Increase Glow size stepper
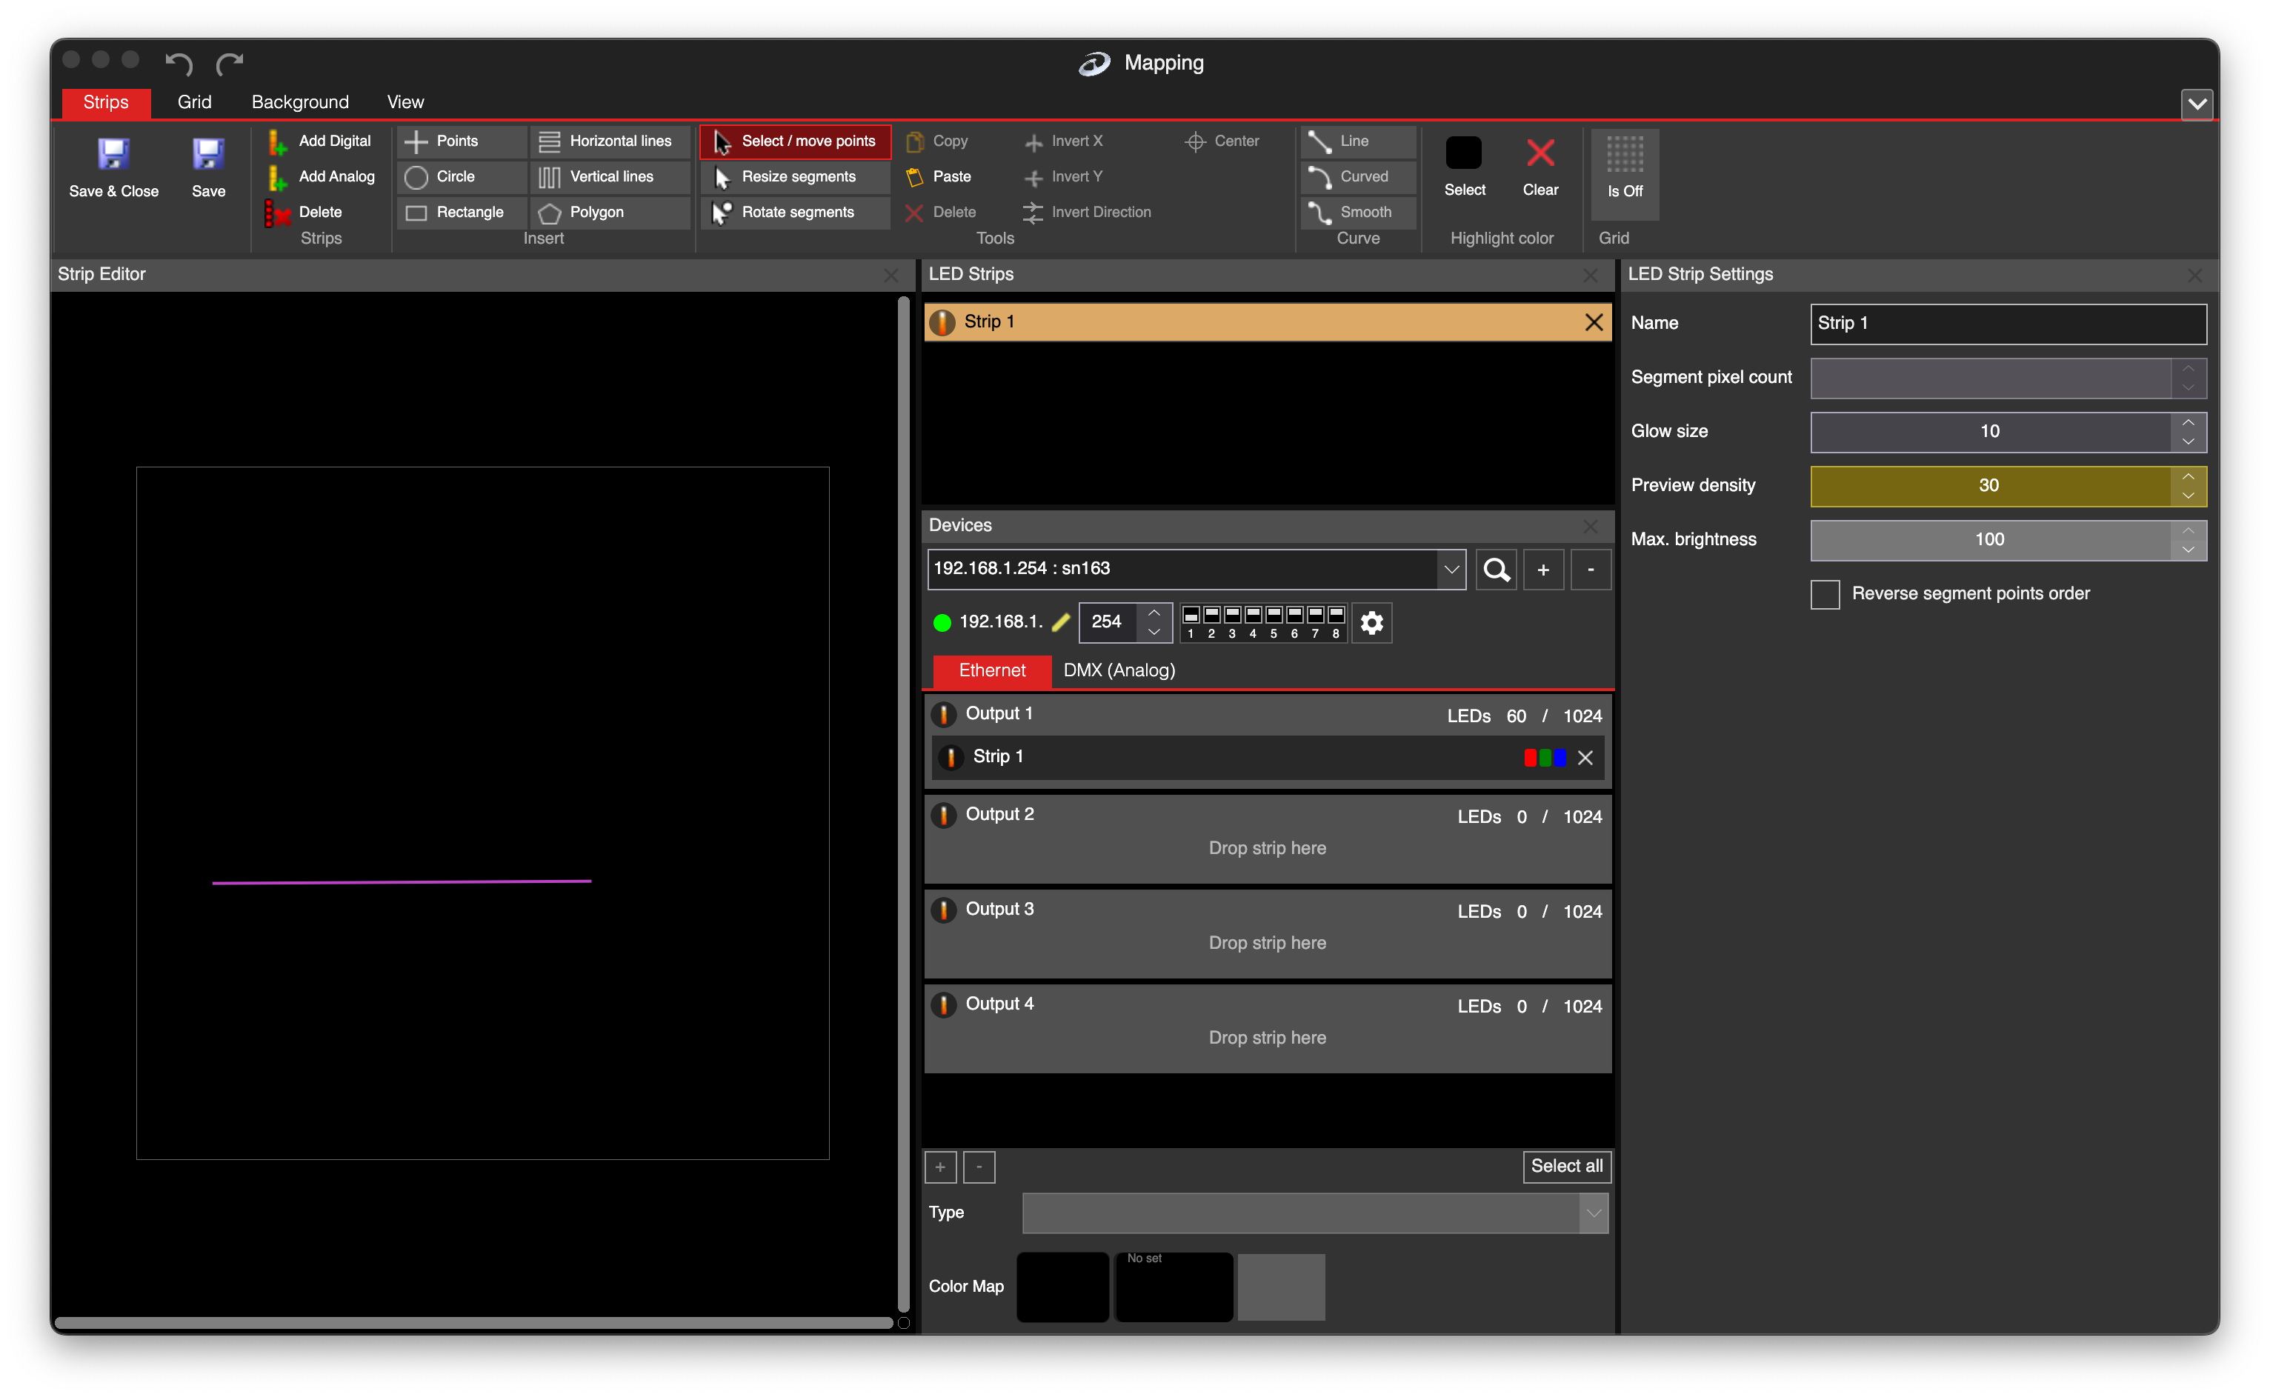Viewport: 2270px width, 1397px height. [x=2188, y=422]
